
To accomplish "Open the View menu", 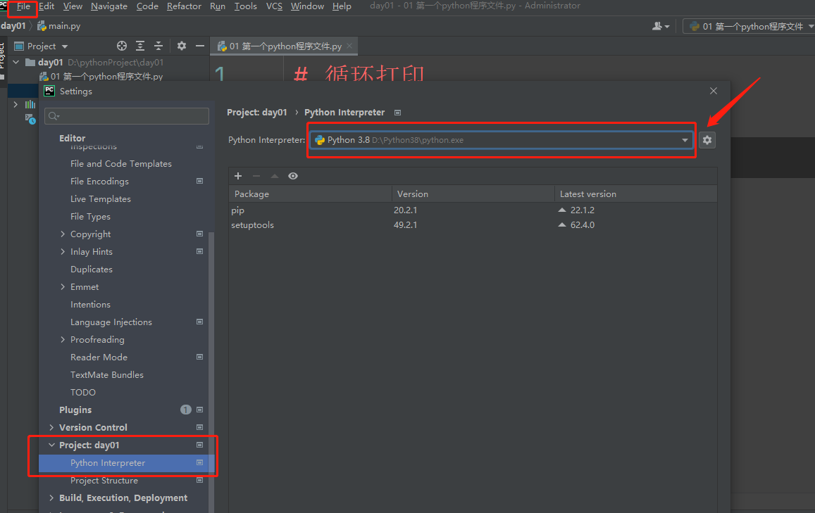I will click(x=73, y=6).
